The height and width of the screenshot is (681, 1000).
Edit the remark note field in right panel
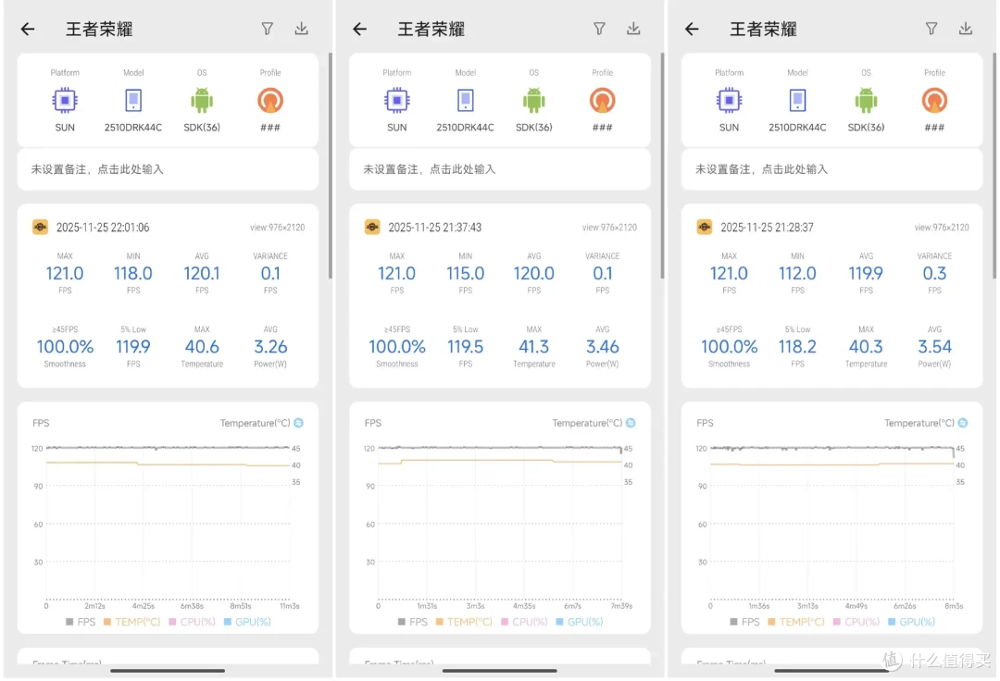[832, 169]
